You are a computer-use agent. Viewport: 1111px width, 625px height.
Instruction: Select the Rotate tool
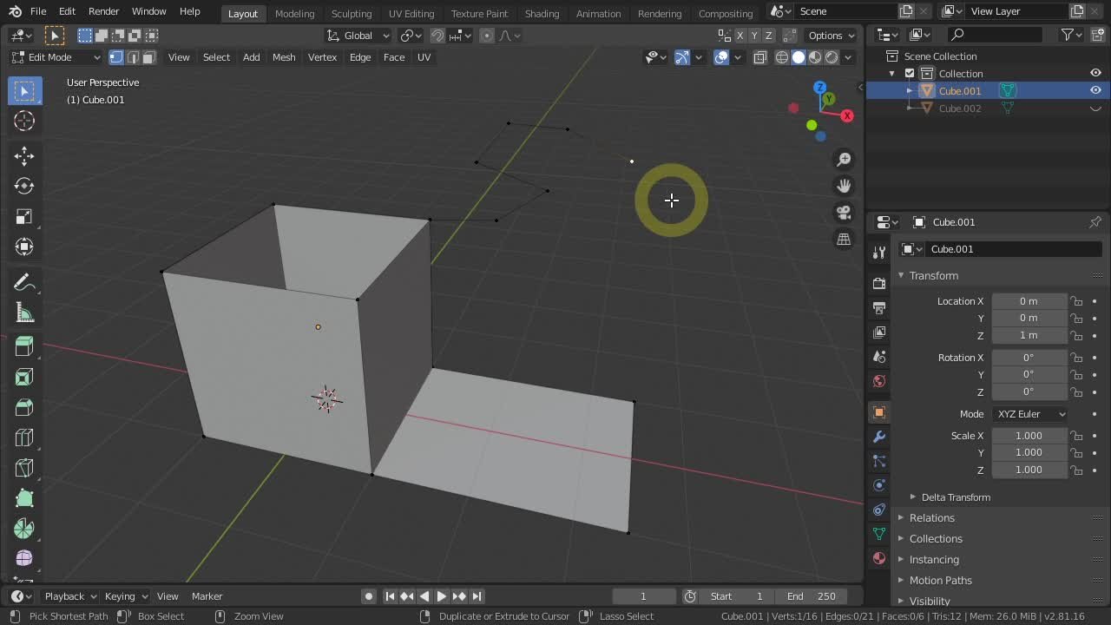24,186
